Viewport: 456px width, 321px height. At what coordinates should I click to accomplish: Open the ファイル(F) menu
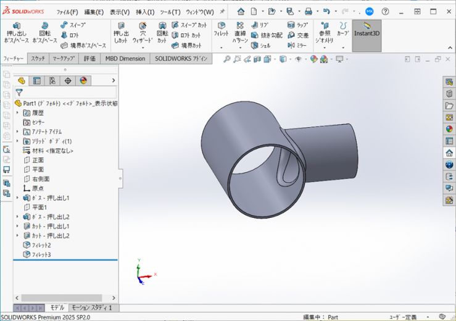click(67, 12)
